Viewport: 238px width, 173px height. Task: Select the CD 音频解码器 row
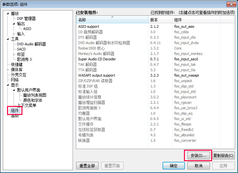point(155,32)
